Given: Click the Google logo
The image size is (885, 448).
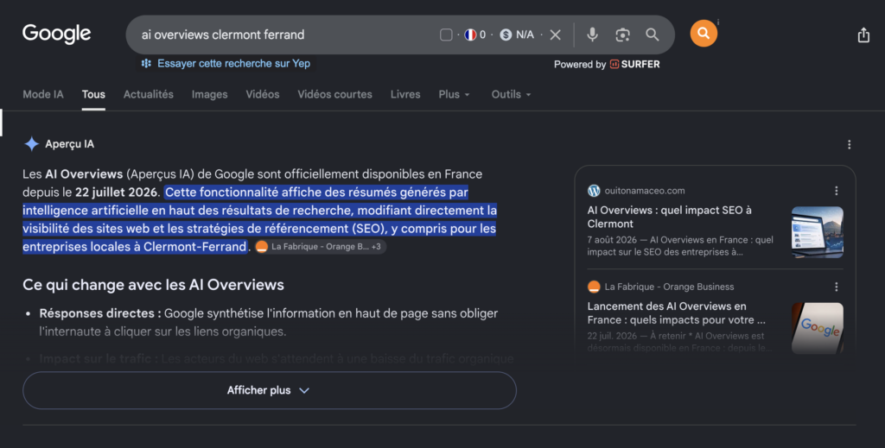Looking at the screenshot, I should point(56,34).
